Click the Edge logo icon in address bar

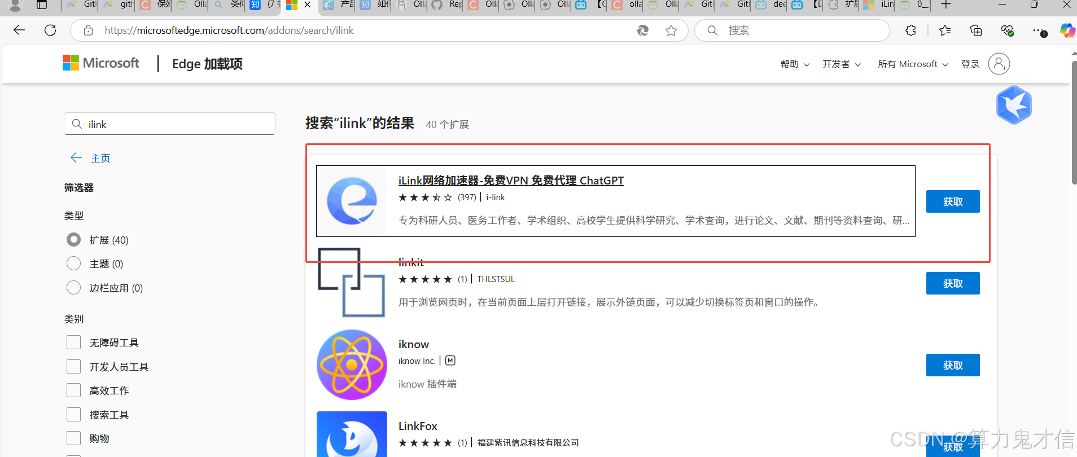pos(643,30)
